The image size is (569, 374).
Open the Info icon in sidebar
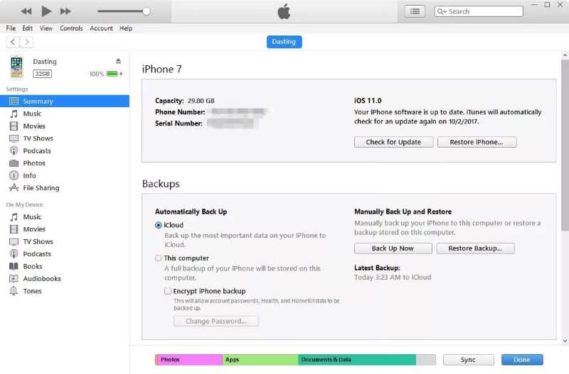tap(14, 175)
